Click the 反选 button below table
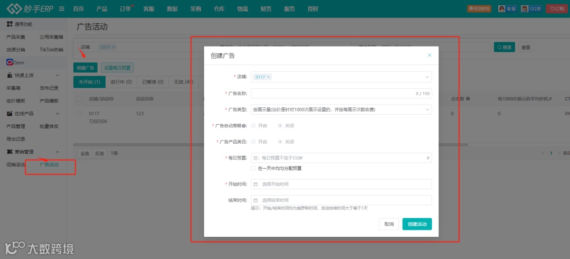The height and width of the screenshot is (259, 570). click(x=99, y=153)
